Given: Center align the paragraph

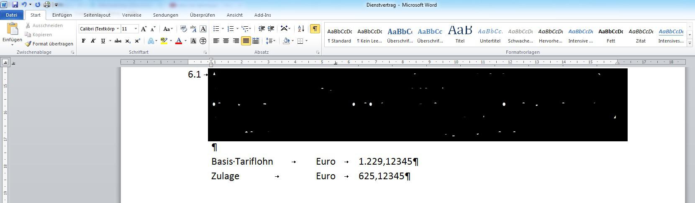Looking at the screenshot, I should point(226,41).
